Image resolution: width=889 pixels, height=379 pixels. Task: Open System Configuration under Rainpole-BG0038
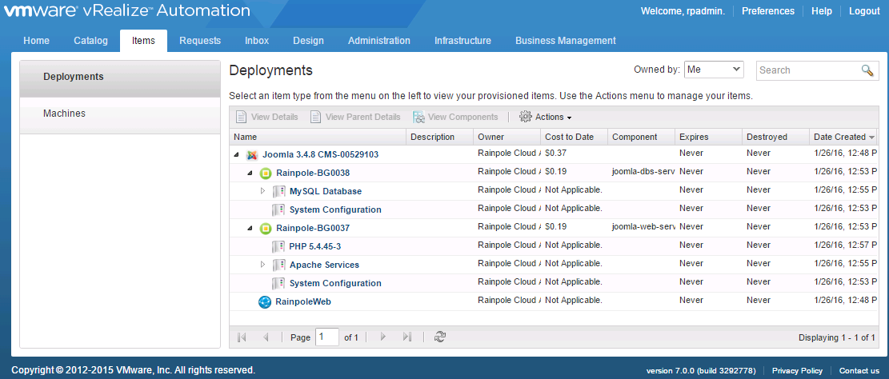coord(335,209)
